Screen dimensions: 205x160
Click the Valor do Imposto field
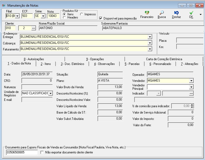pyautogui.click(x=181, y=119)
